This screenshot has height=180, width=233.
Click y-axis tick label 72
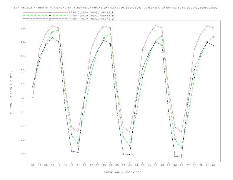pyautogui.click(x=23, y=98)
